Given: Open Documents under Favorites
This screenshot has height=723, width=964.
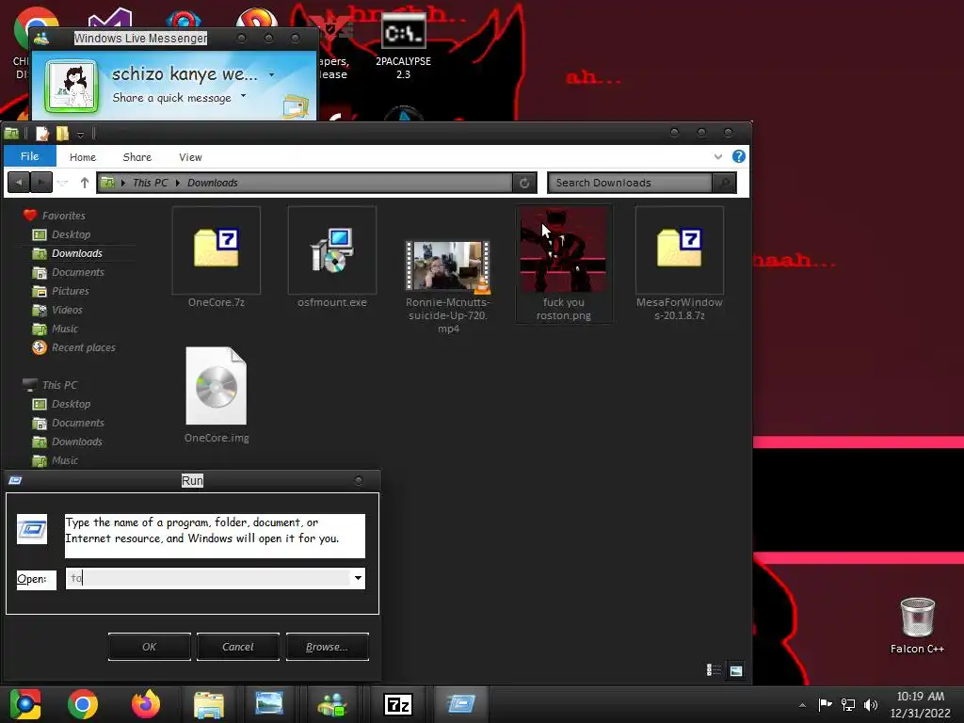Looking at the screenshot, I should [x=77, y=272].
